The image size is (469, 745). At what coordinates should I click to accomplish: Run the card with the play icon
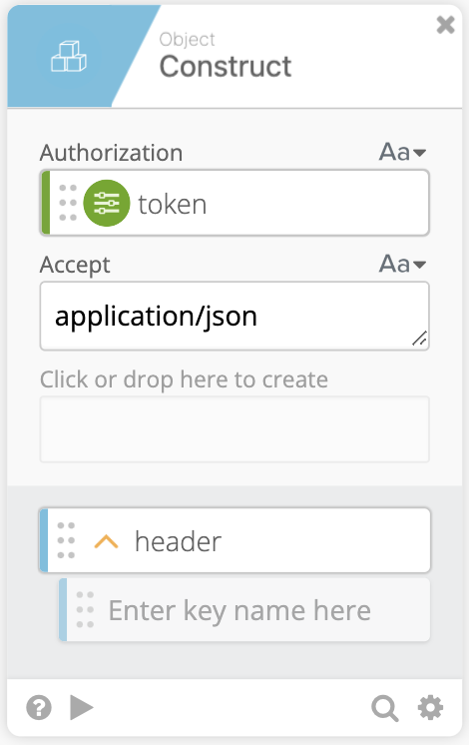(82, 707)
